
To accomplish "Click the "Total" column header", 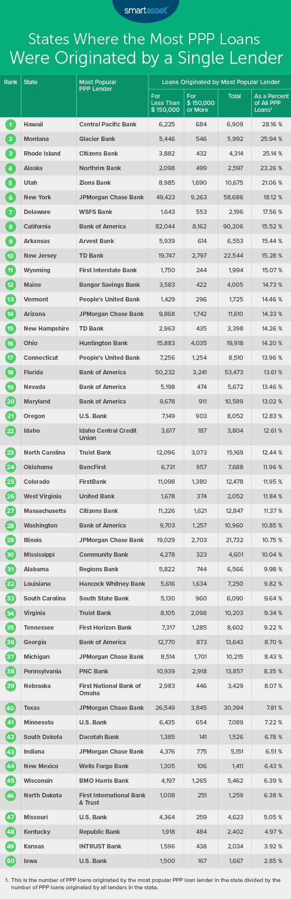I will coord(234,96).
